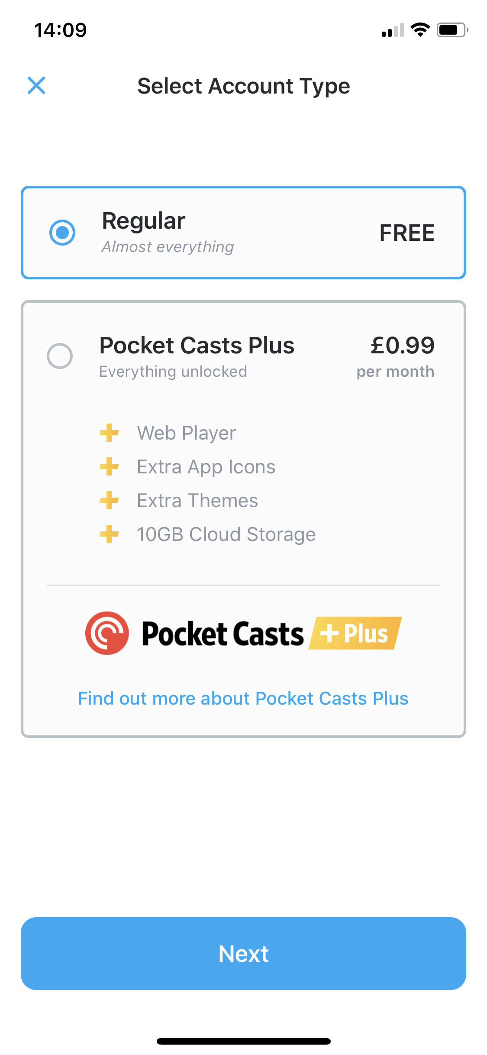Open Find out more about Pocket Casts Plus

[x=243, y=699]
